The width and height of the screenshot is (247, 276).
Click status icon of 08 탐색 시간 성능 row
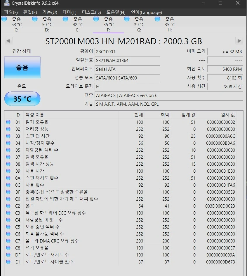pyautogui.click(x=8, y=164)
